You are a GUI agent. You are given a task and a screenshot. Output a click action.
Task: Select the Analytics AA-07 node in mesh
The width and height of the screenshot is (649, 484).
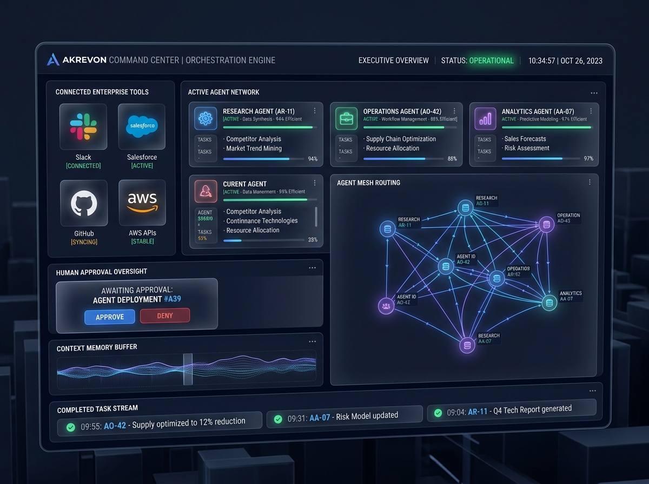click(x=549, y=302)
